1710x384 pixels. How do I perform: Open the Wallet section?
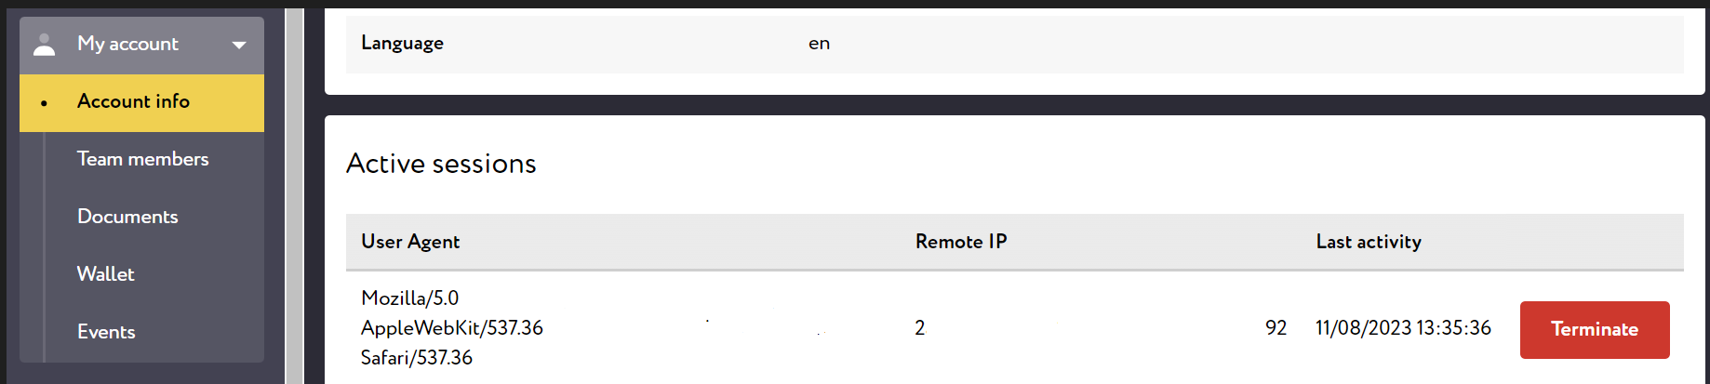coord(106,274)
